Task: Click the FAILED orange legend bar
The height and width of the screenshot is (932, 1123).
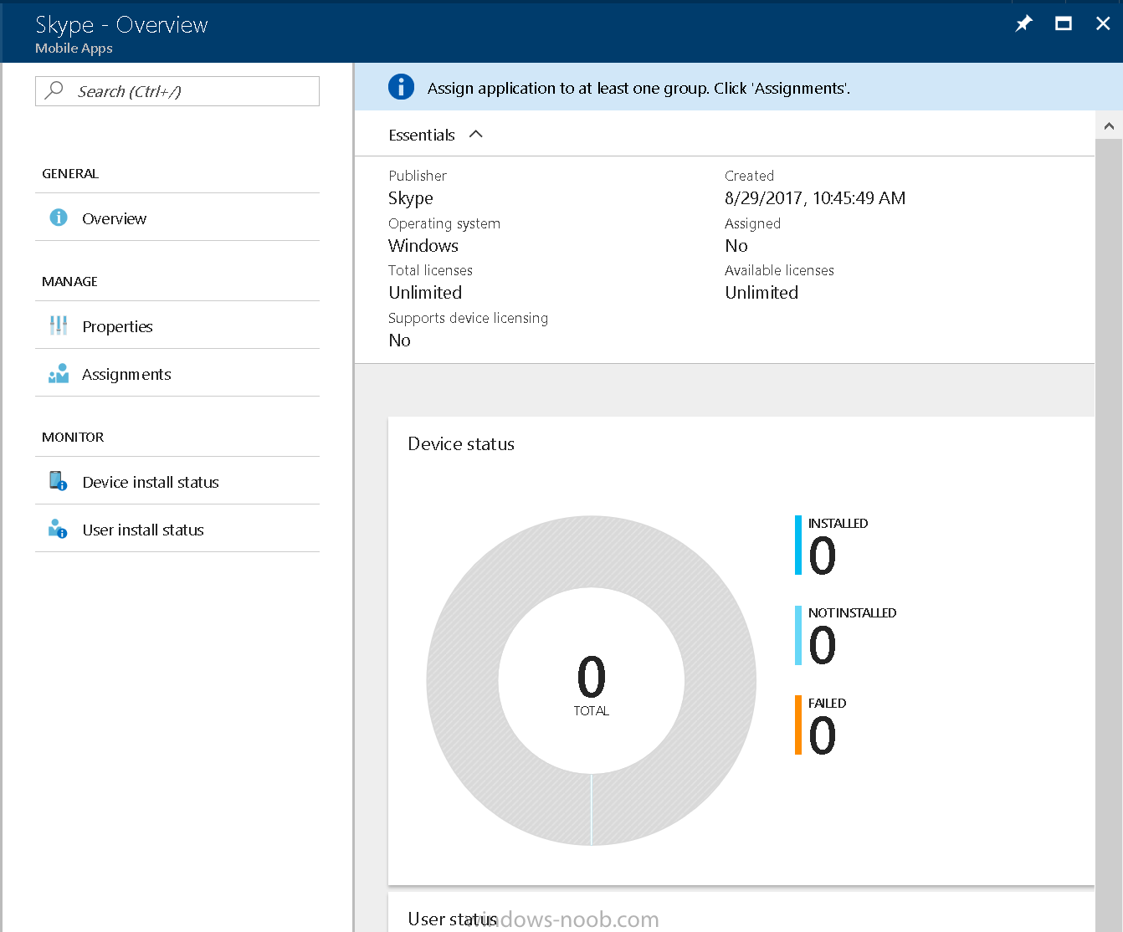Action: point(798,725)
